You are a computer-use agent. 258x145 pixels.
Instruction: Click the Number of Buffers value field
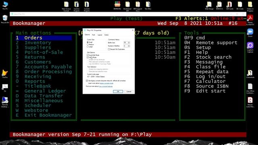[x=126, y=46]
